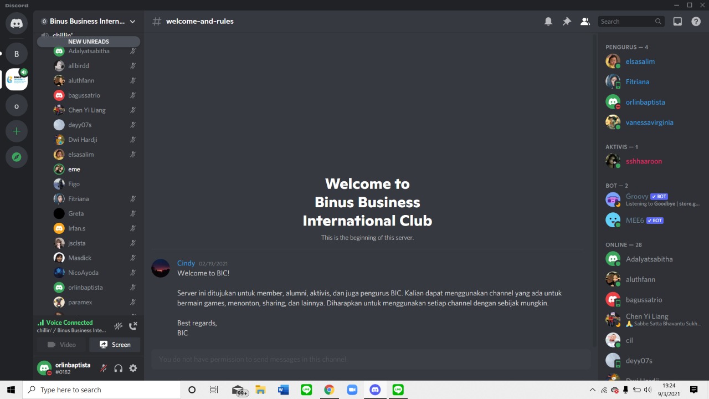Click the orlinbaptista user panel name
Viewport: 709px width, 399px height.
[73, 365]
